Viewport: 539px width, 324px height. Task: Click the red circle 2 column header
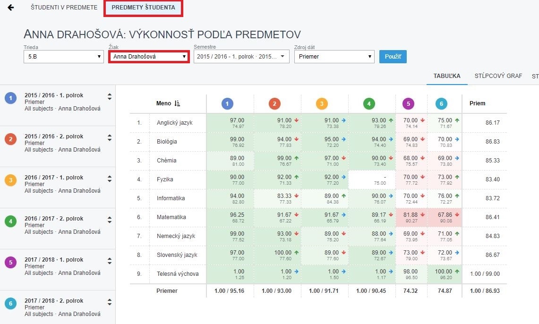pyautogui.click(x=274, y=103)
